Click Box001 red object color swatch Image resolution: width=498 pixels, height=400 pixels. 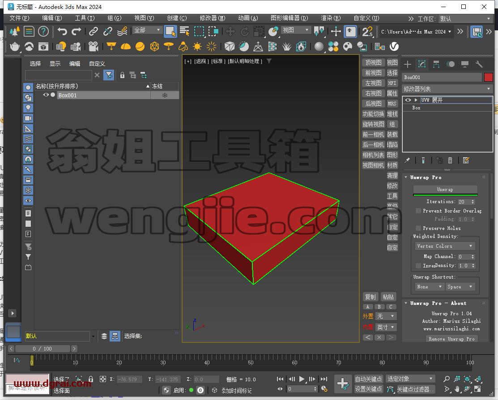(x=489, y=77)
